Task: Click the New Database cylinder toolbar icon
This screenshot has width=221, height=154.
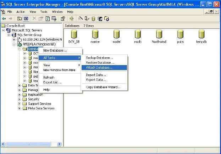Action: (93, 19)
